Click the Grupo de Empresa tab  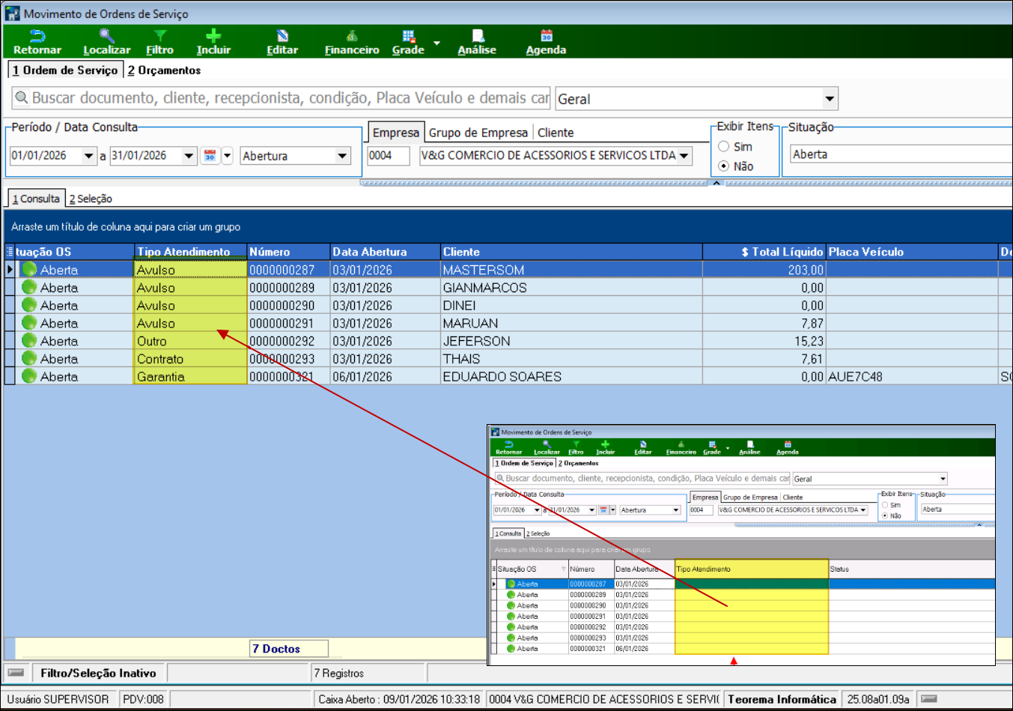click(x=478, y=133)
